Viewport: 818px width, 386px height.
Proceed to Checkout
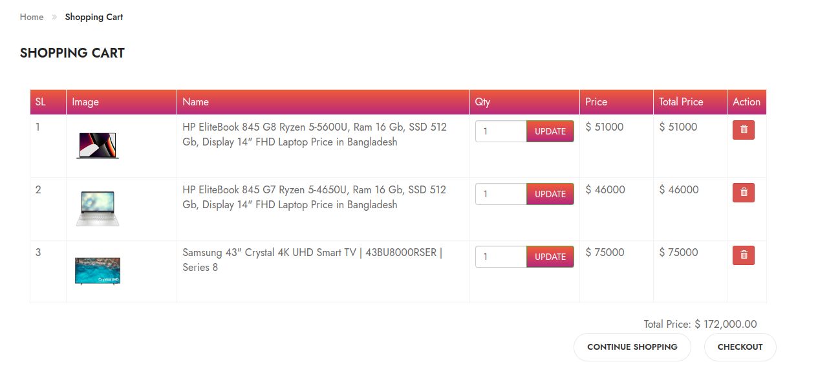pos(740,347)
